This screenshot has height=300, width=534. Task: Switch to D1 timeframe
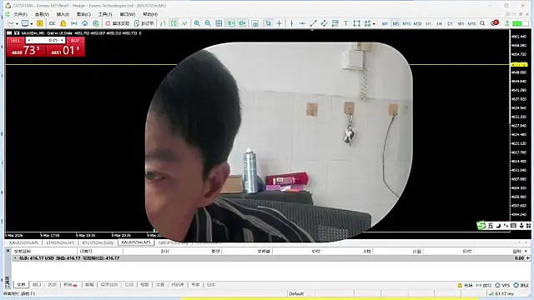(x=450, y=24)
